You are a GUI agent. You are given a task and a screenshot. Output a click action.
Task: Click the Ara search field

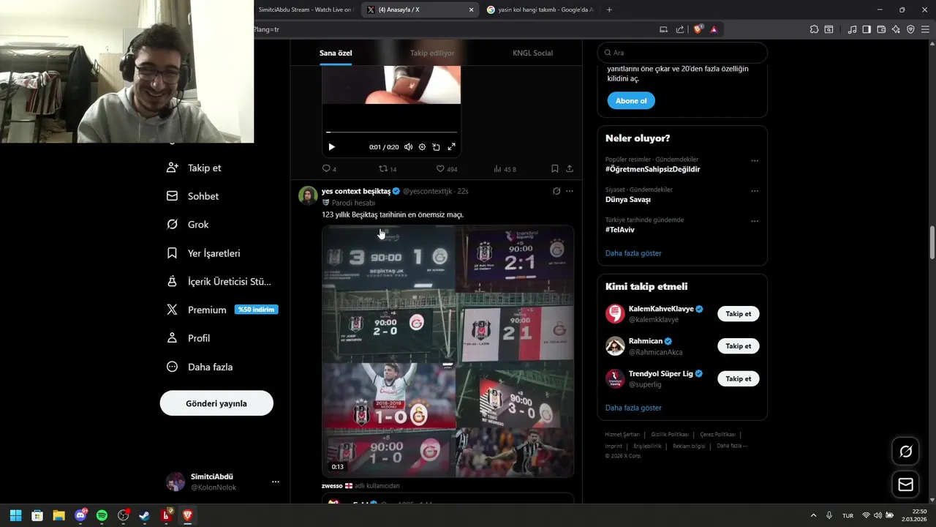[682, 53]
